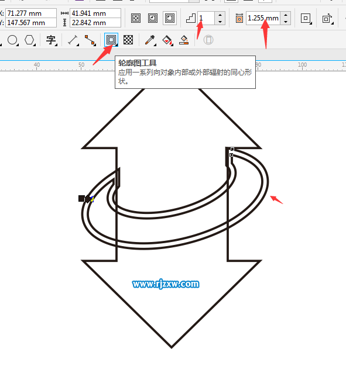Select the Interactive Fill bucket tool
The width and height of the screenshot is (346, 380).
click(x=167, y=40)
